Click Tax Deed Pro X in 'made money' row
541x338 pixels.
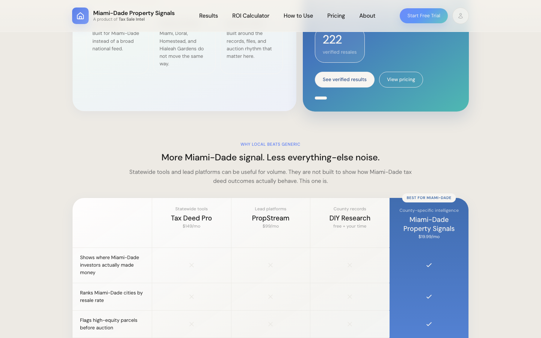(x=192, y=265)
